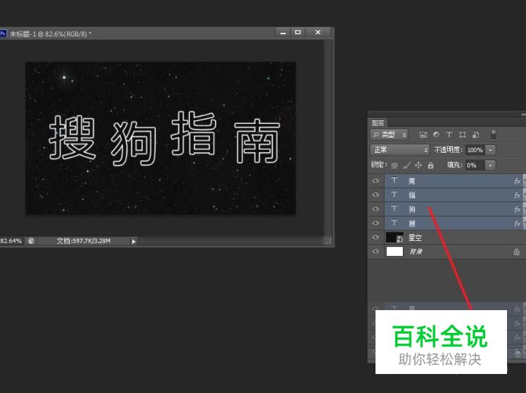Click the fx icon on 搜 layer
This screenshot has width=526, height=393.
[518, 223]
